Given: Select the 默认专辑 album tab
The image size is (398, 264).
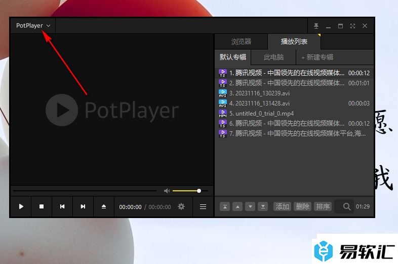Looking at the screenshot, I should [x=233, y=57].
